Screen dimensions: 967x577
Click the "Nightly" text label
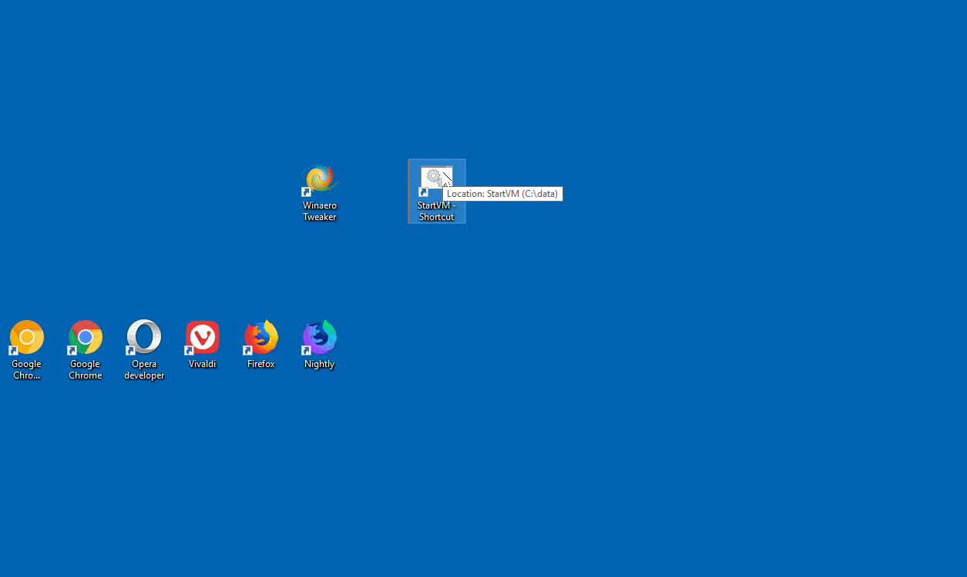coord(320,364)
